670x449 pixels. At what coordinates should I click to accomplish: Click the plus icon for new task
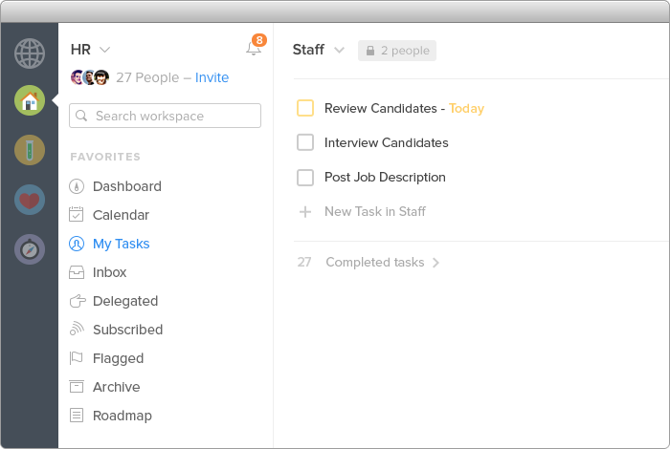point(305,212)
